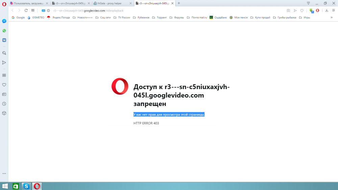The height and width of the screenshot is (190, 338).
Task: Click the HTTP ERROR 403 text
Action: pyautogui.click(x=146, y=123)
